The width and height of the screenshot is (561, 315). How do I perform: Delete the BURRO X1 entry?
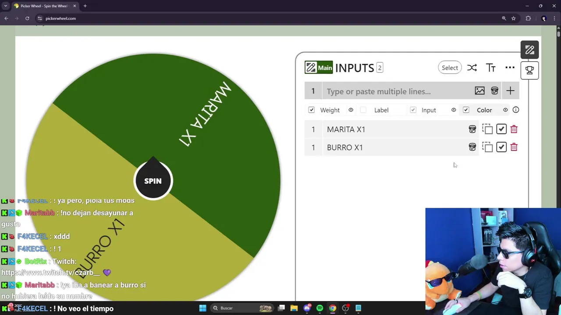(514, 147)
